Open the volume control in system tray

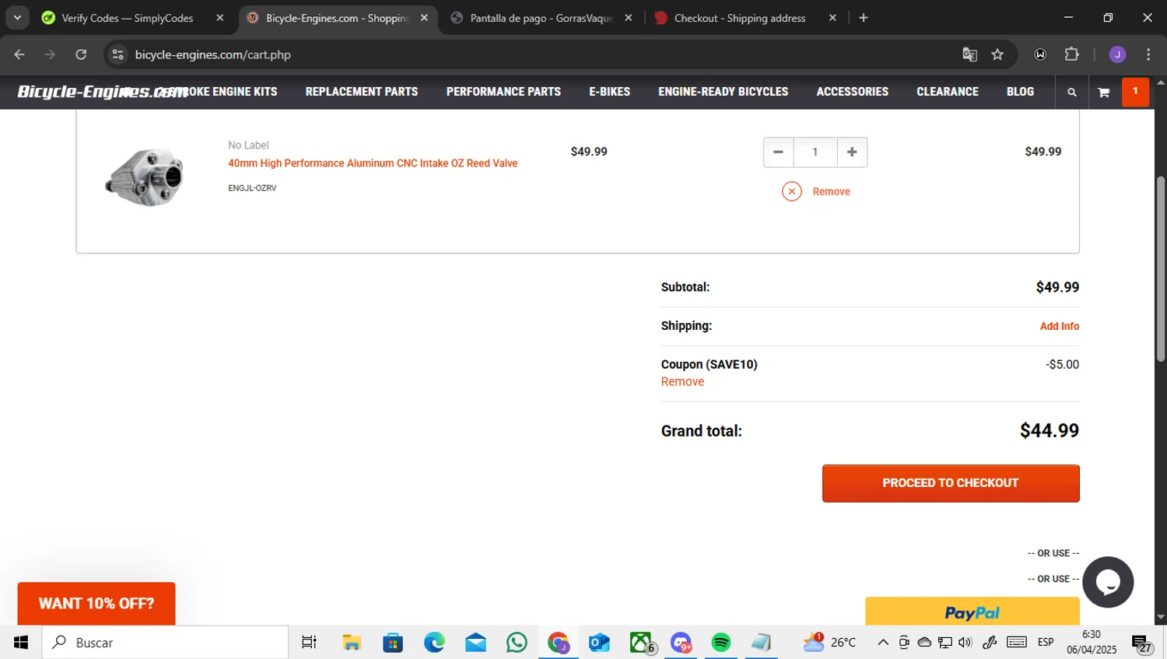(965, 643)
